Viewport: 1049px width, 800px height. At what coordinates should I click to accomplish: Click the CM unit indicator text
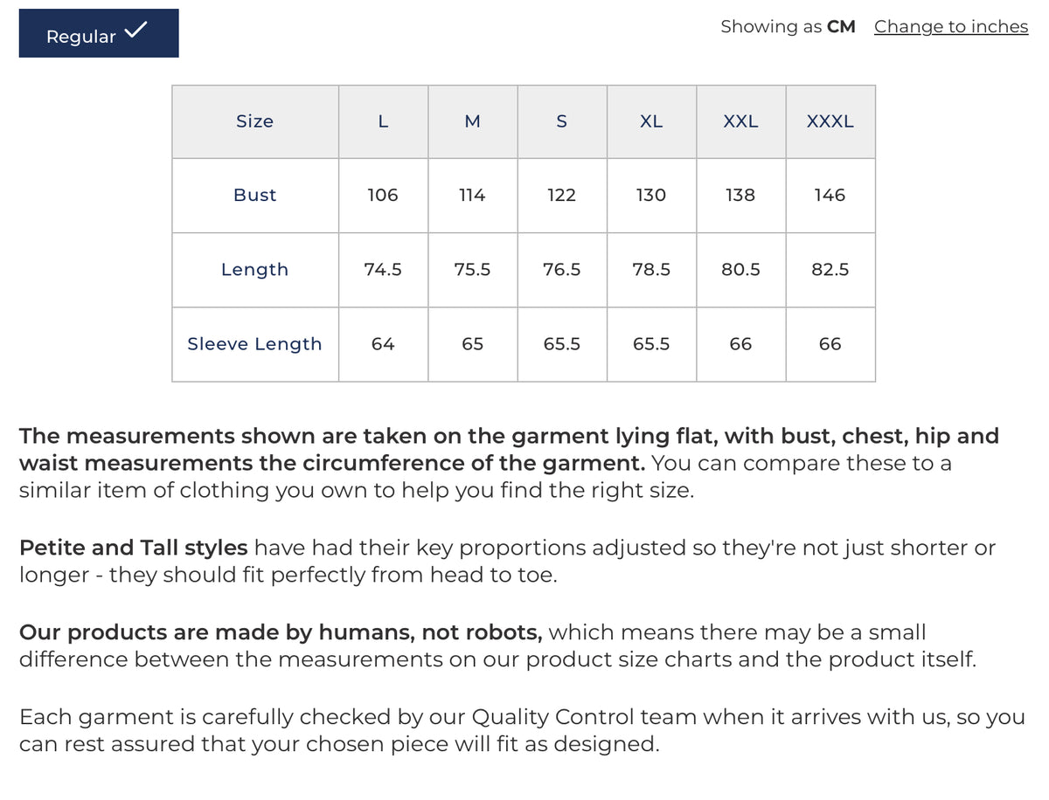click(841, 27)
